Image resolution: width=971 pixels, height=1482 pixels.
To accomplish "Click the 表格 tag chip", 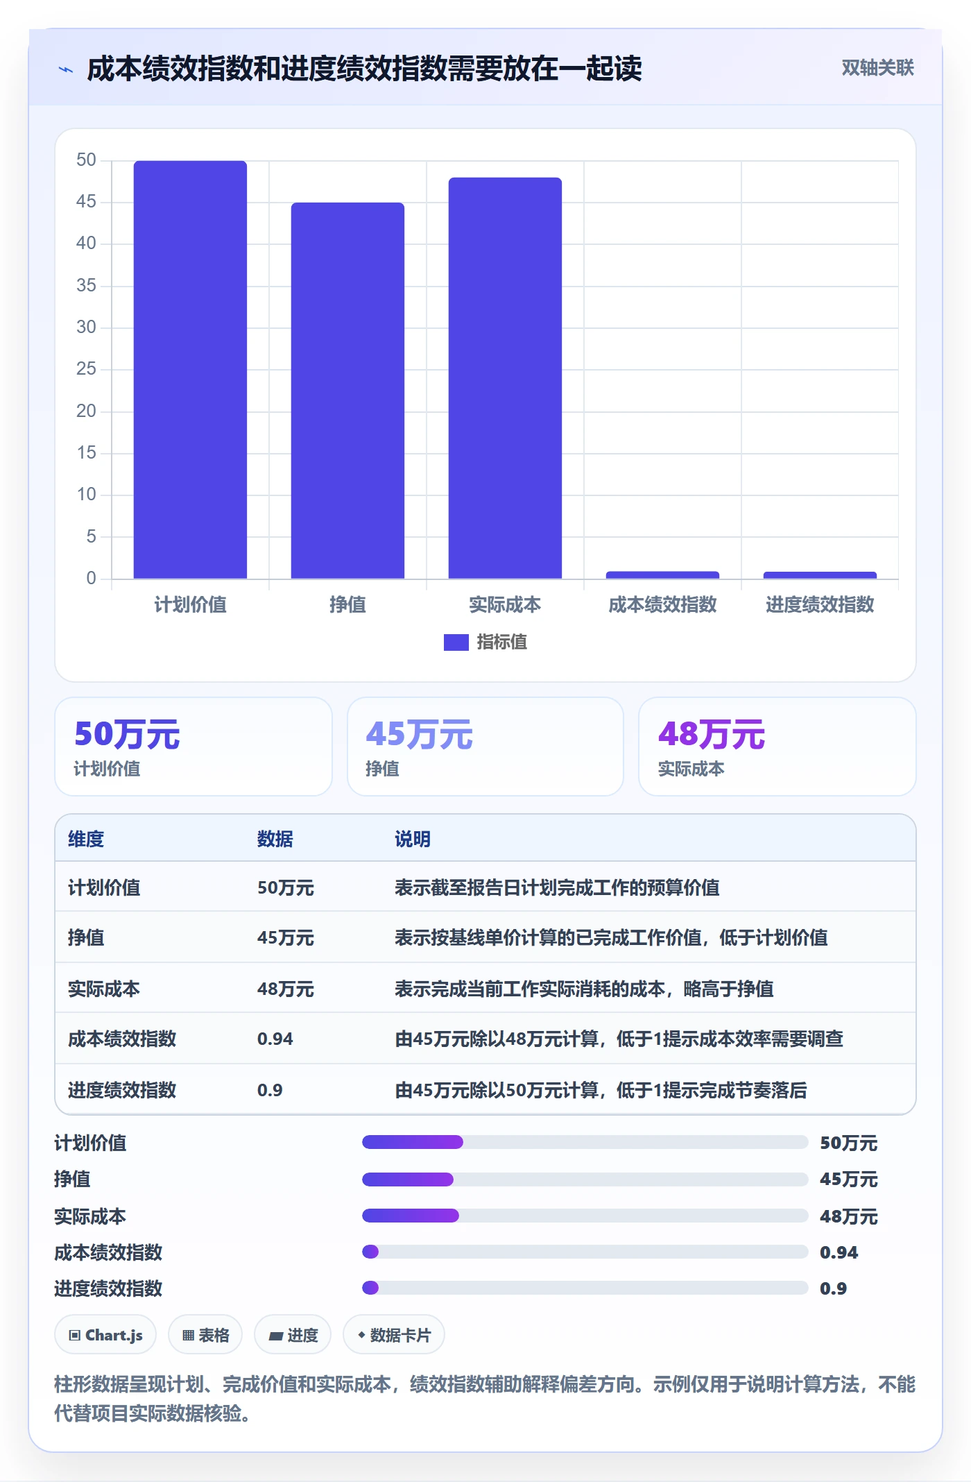I will [x=205, y=1334].
